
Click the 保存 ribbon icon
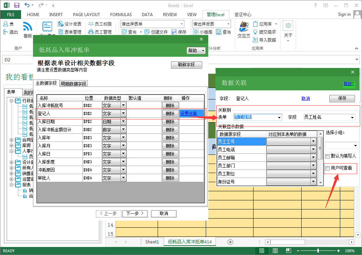[x=174, y=32]
